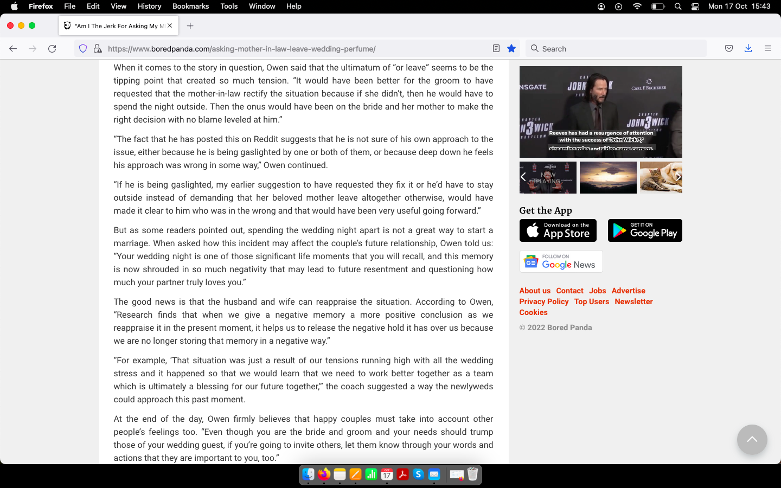This screenshot has height=488, width=781.
Task: Open the Firefox Downloads panel
Action: (x=748, y=49)
